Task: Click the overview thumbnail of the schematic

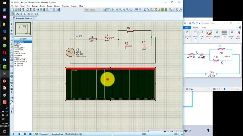Action: pos(23,30)
